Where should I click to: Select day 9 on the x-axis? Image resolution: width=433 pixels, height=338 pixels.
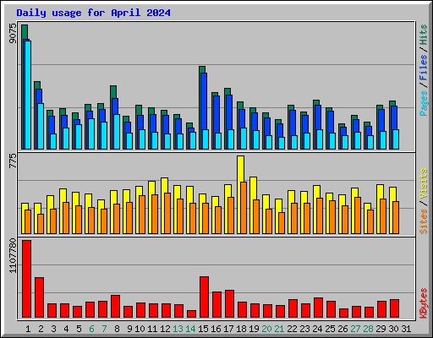pos(129,329)
